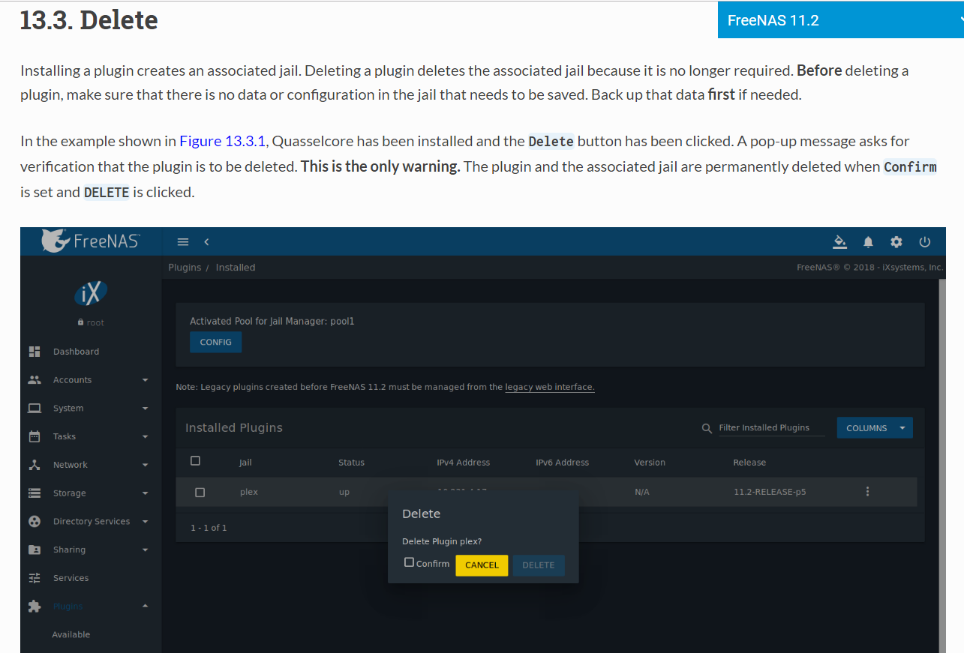This screenshot has height=653, width=964.
Task: Click System laptop icon
Action: point(34,409)
